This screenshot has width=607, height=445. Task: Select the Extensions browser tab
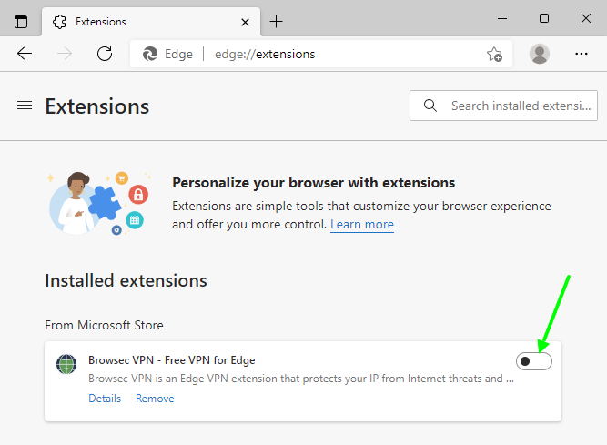(137, 21)
